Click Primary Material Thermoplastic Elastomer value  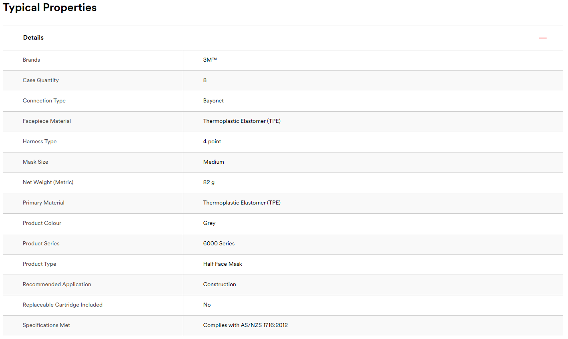pos(242,203)
